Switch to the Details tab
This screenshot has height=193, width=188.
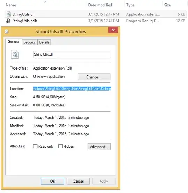tap(44, 42)
